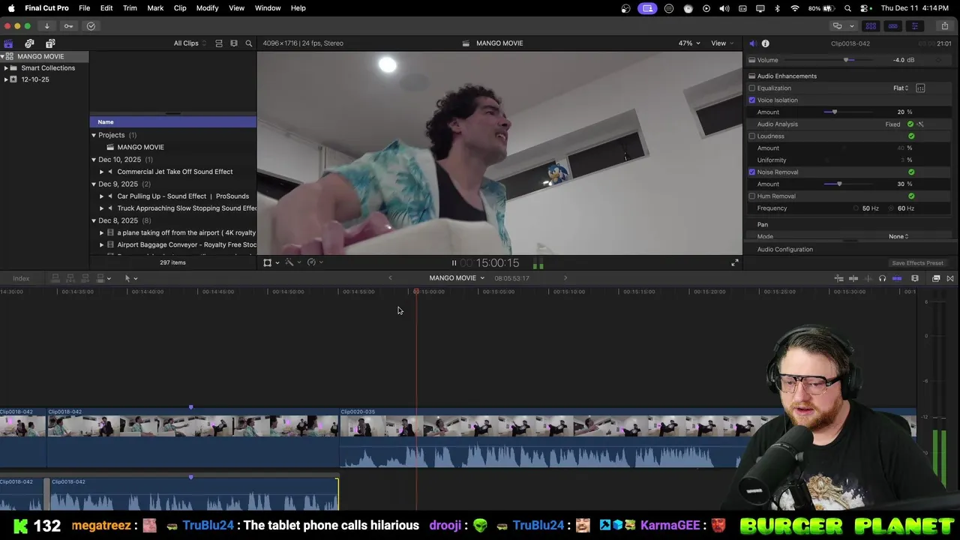960x540 pixels.
Task: Click the audio analysis magic wand
Action: [920, 124]
